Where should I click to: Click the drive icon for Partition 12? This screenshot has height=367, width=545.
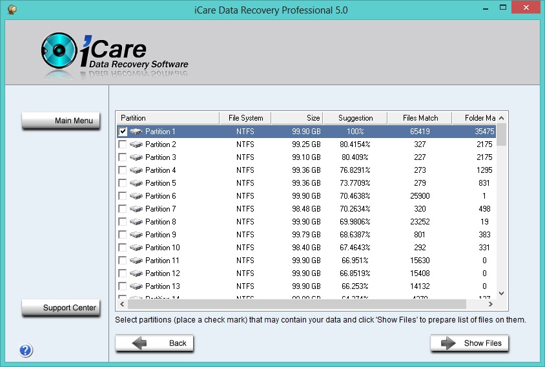(136, 273)
